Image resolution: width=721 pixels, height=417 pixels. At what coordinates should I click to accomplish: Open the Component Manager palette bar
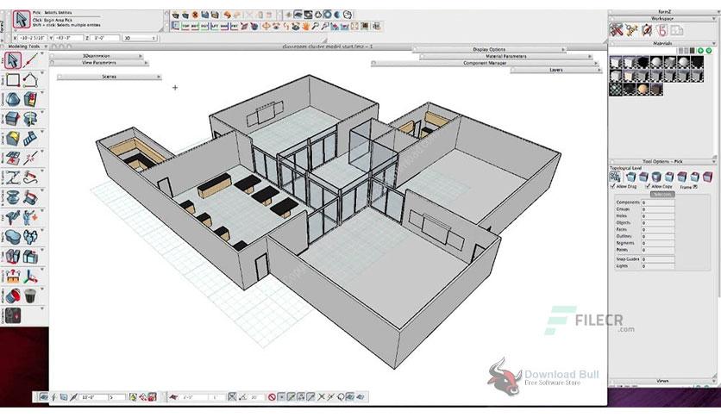pos(485,63)
